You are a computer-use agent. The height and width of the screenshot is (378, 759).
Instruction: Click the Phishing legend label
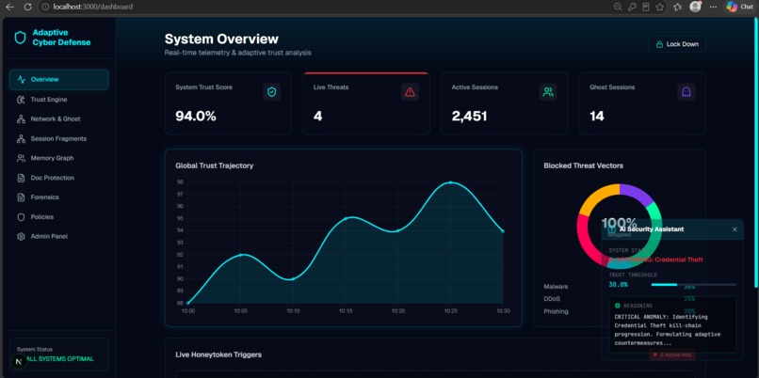556,312
